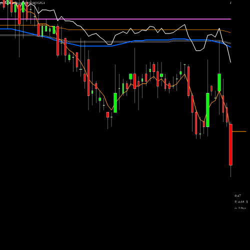Click the short orange price marker beside the last candle
This screenshot has height=250, width=250.
pyautogui.click(x=239, y=131)
